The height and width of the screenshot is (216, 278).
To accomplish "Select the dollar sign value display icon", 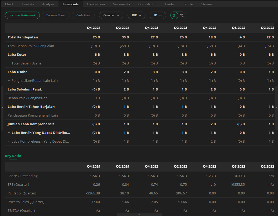I will 174,16.
